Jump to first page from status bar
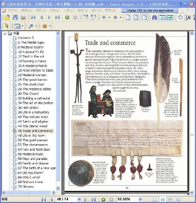The image size is (196, 203). [x=43, y=199]
